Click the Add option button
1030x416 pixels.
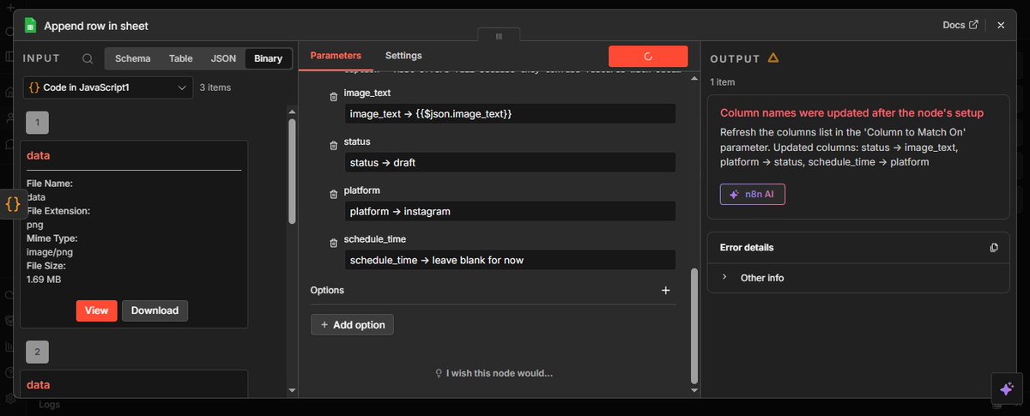click(352, 325)
